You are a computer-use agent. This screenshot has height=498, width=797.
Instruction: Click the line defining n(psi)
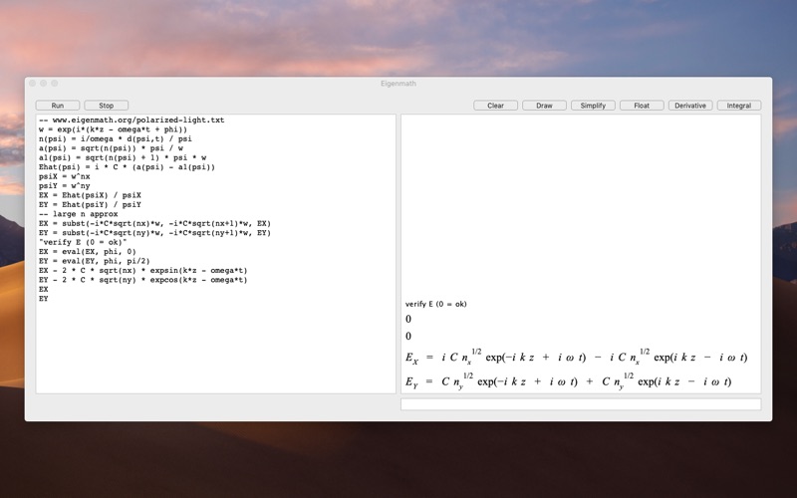[x=116, y=138]
